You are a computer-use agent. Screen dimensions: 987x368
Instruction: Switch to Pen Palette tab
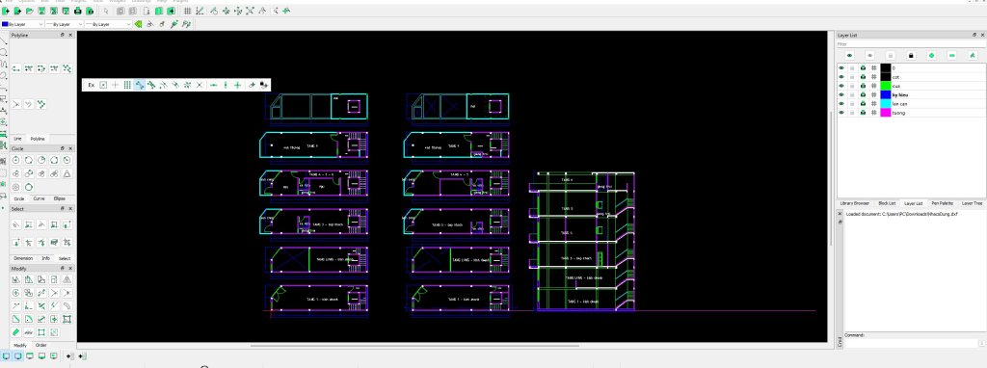943,203
